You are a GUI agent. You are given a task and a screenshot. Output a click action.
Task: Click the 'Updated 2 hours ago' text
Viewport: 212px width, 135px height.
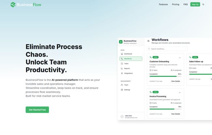coord(156,81)
